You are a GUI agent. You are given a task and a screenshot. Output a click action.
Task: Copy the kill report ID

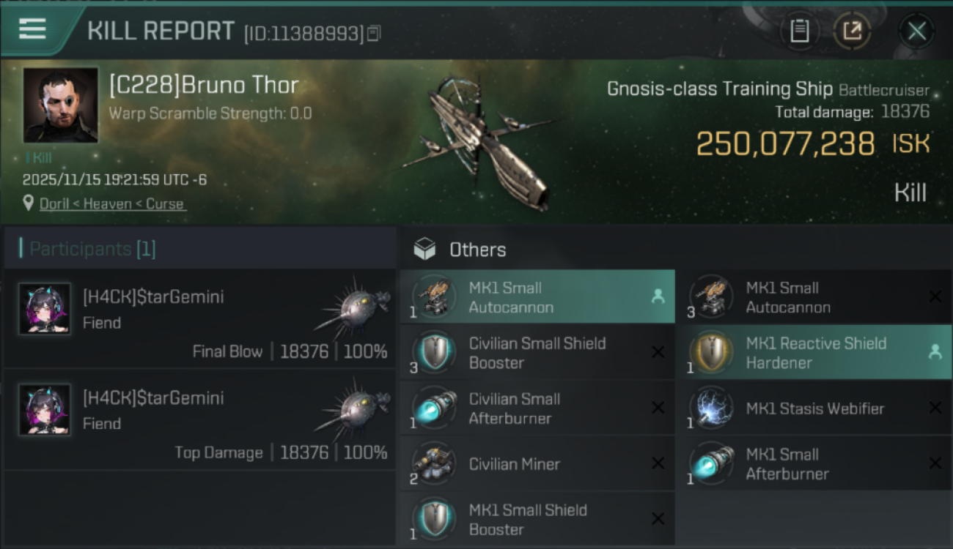374,33
